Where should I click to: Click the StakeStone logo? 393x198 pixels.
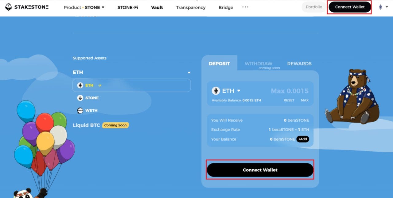(27, 7)
